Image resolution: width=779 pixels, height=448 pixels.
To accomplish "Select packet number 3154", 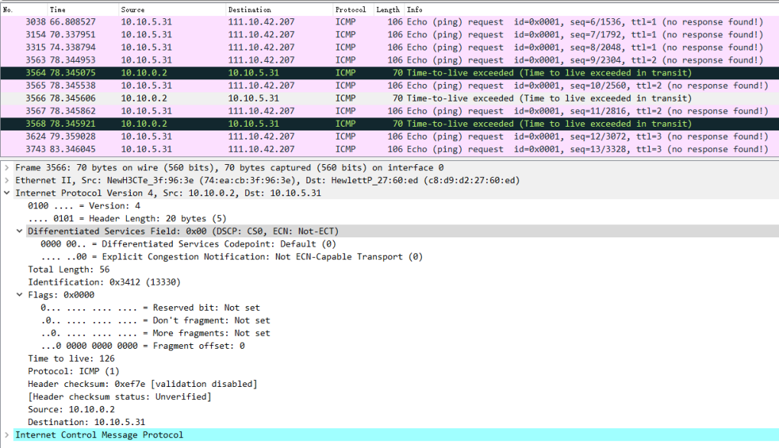I will pos(390,35).
